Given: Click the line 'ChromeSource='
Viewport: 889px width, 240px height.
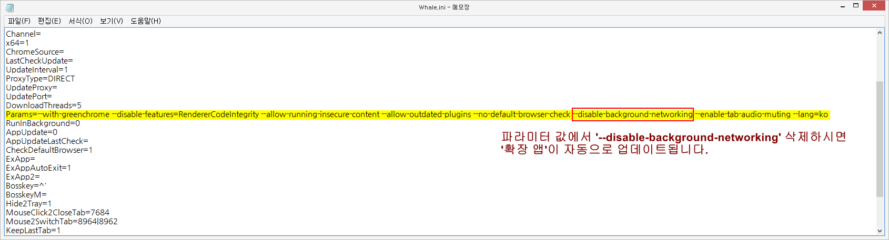Looking at the screenshot, I should click(x=35, y=52).
